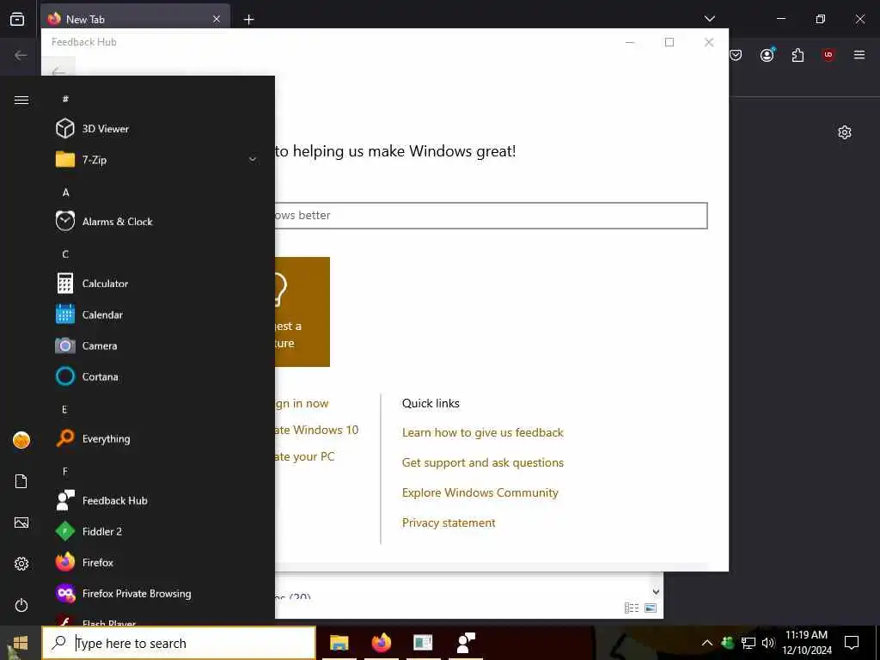This screenshot has height=660, width=880.
Task: Open the Update Windows 10 link
Action: point(316,430)
